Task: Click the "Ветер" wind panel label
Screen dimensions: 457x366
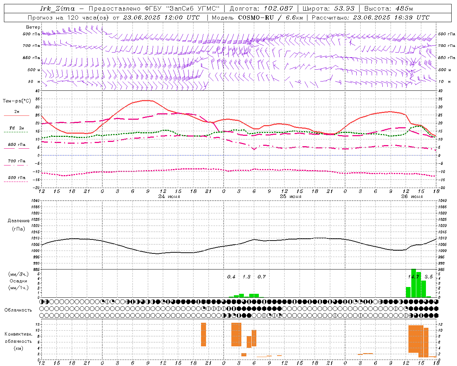Action: point(33,27)
